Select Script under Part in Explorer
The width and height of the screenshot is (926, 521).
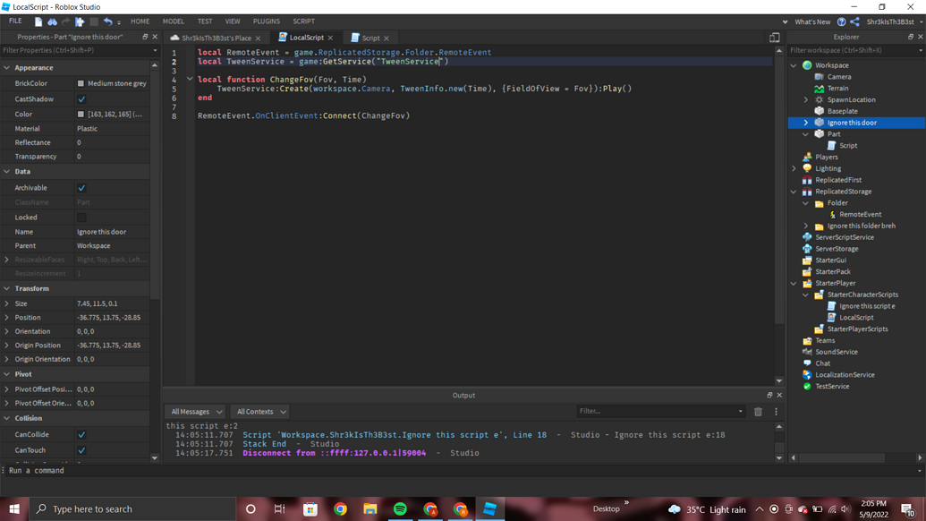848,145
